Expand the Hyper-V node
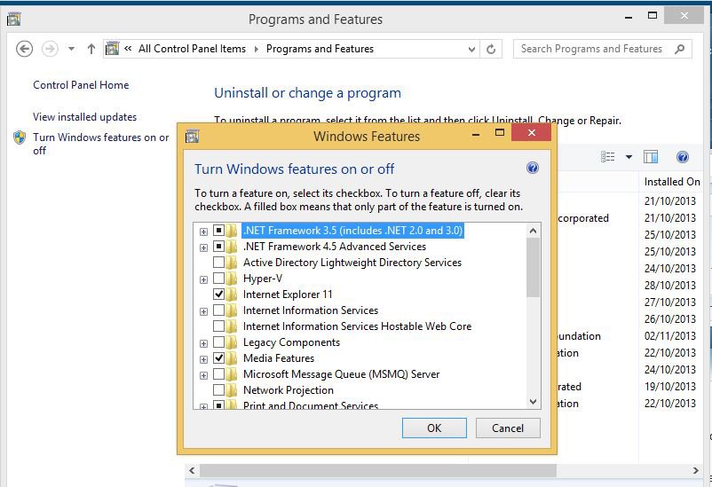 coord(203,279)
